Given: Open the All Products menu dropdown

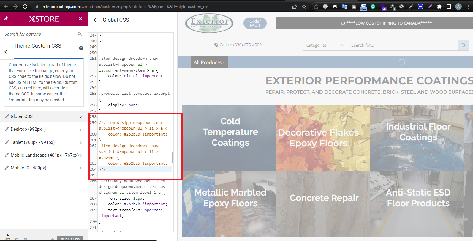Looking at the screenshot, I should [x=210, y=62].
